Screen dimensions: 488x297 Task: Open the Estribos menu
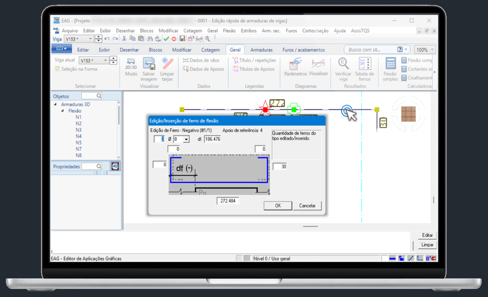tap(249, 31)
